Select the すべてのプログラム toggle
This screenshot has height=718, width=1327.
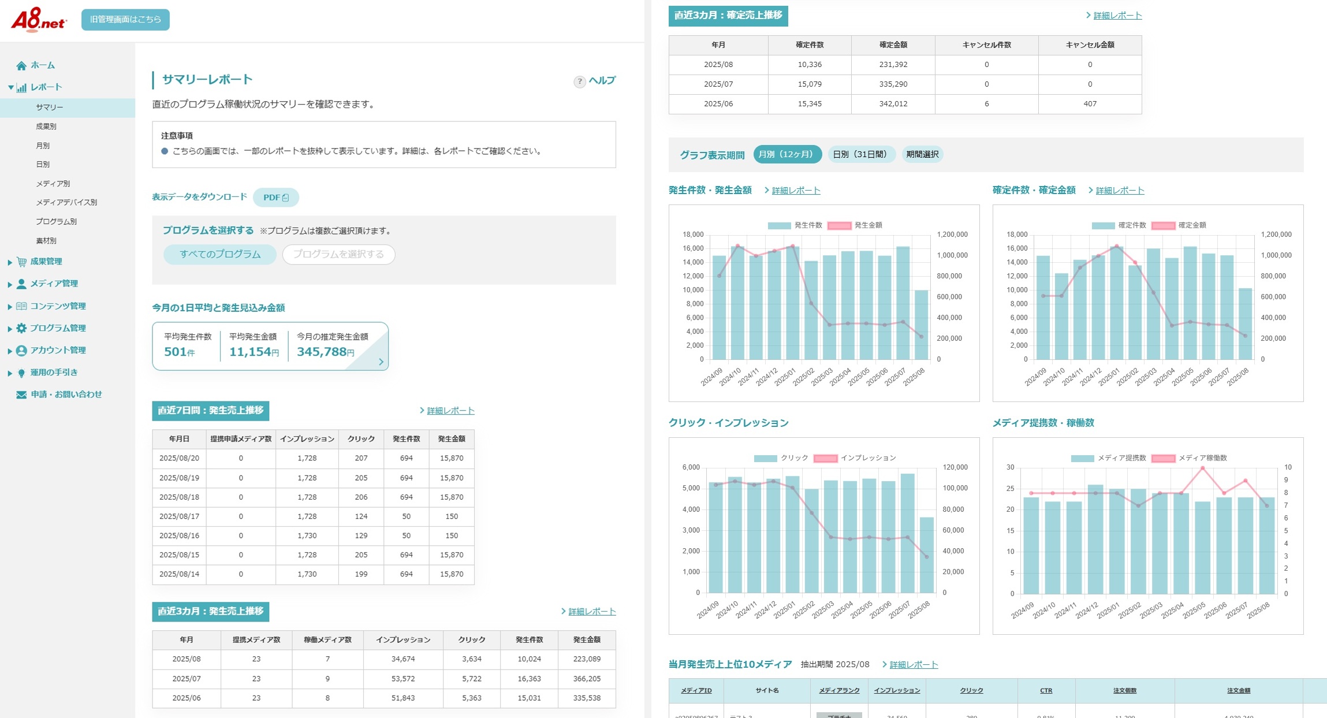[220, 254]
